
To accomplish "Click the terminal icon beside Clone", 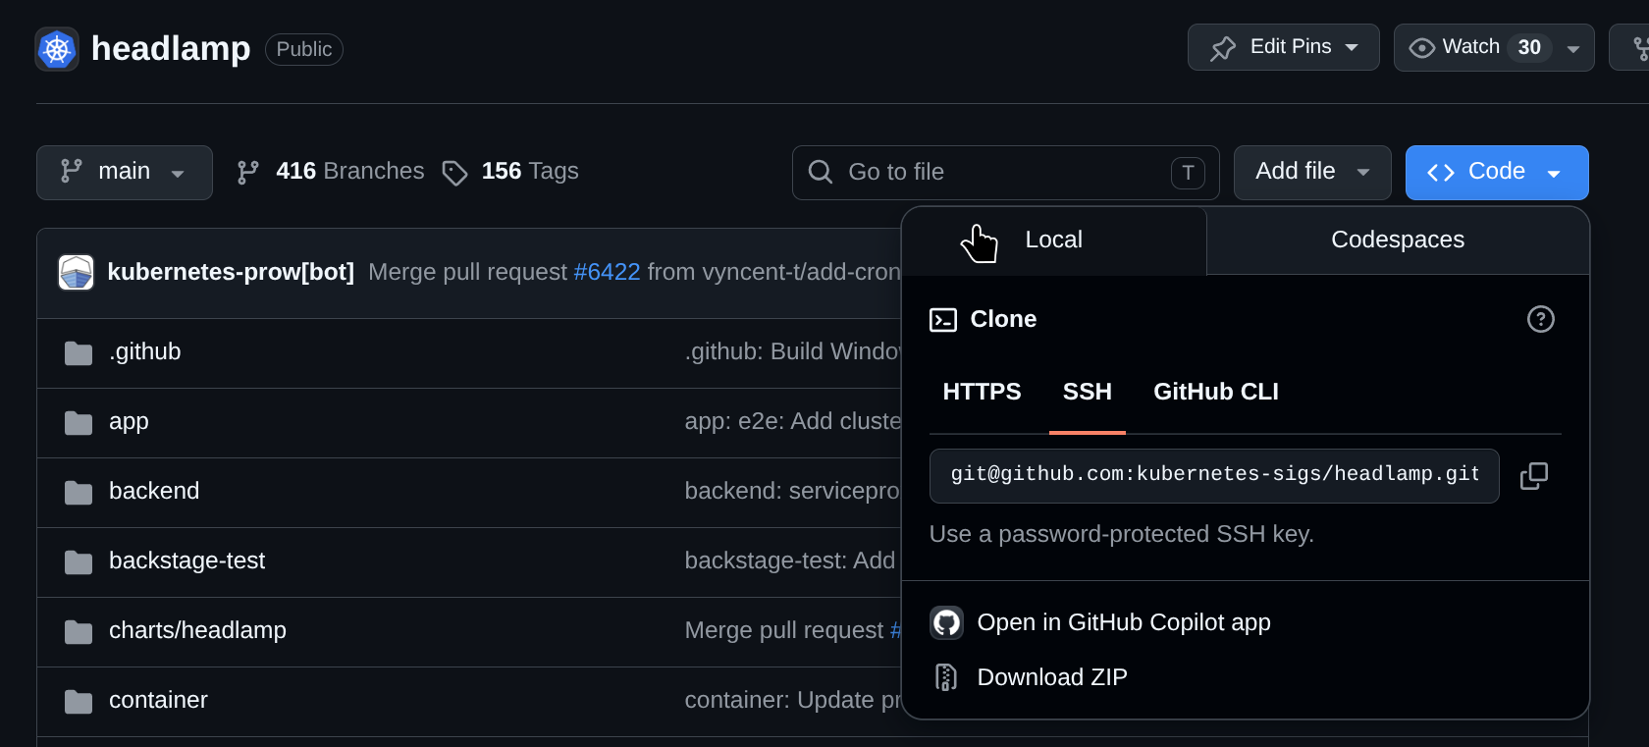I will click(943, 320).
